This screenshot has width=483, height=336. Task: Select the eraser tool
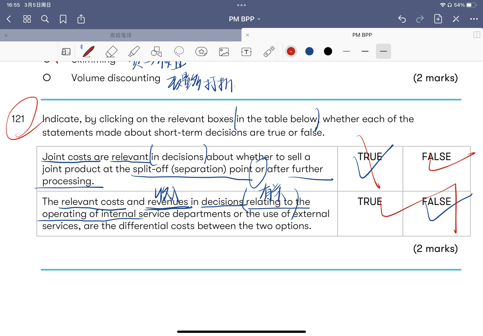111,52
